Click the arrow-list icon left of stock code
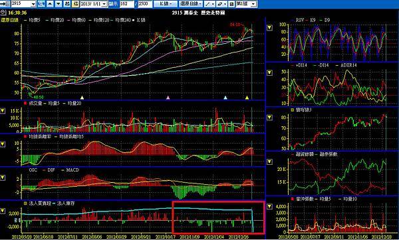Image resolution: width=399 pixels, height=240 pixels. tap(5, 4)
